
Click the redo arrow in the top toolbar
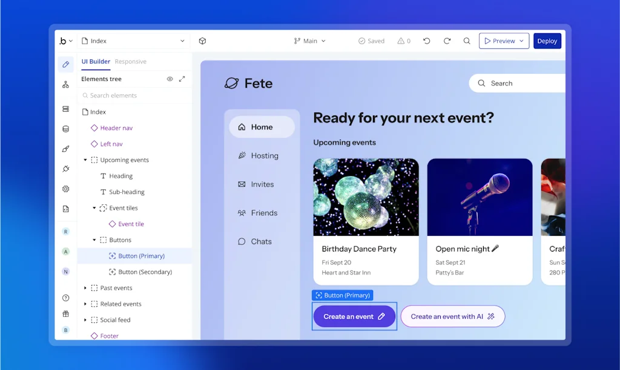(x=447, y=41)
